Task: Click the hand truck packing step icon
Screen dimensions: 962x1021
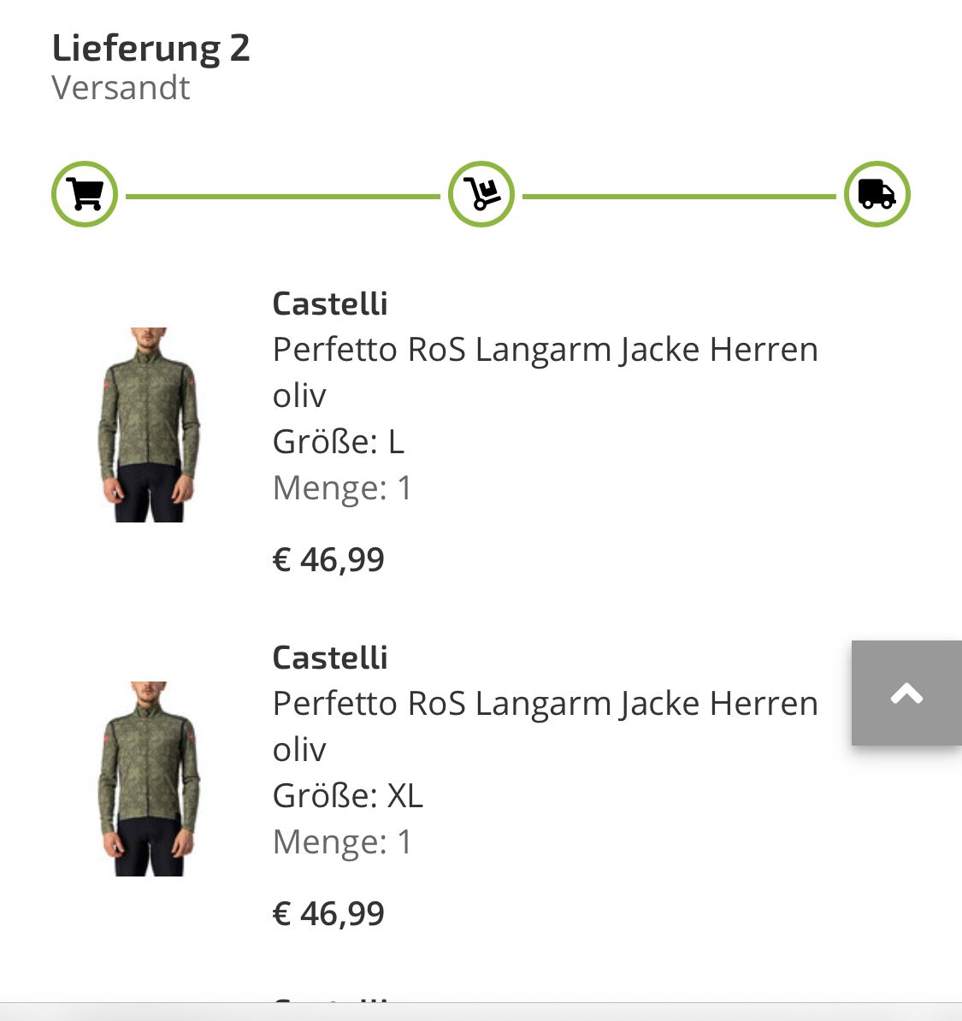Action: point(481,194)
